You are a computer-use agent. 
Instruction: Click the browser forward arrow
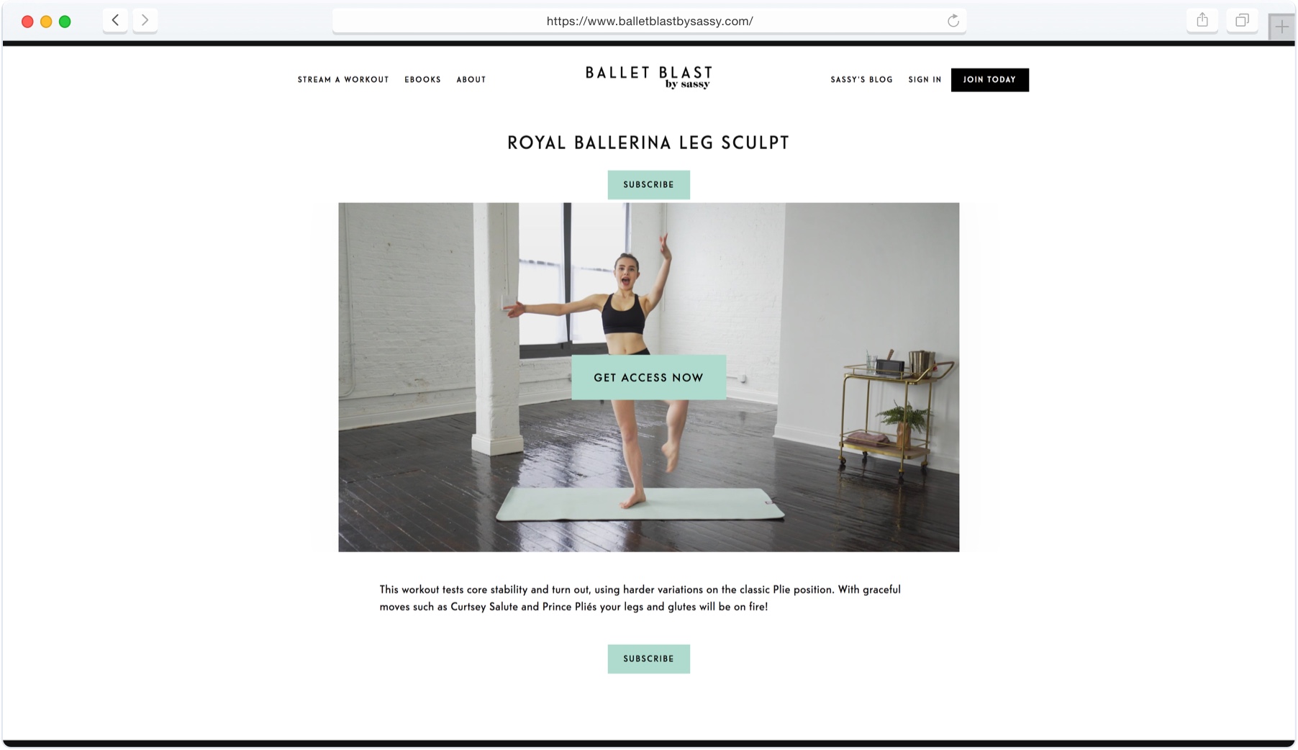(x=145, y=20)
